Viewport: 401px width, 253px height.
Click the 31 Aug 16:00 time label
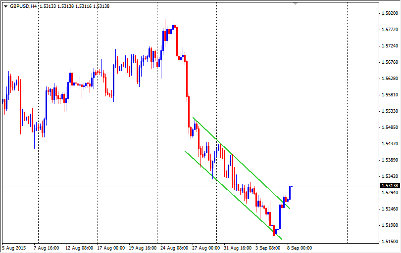[x=238, y=248]
